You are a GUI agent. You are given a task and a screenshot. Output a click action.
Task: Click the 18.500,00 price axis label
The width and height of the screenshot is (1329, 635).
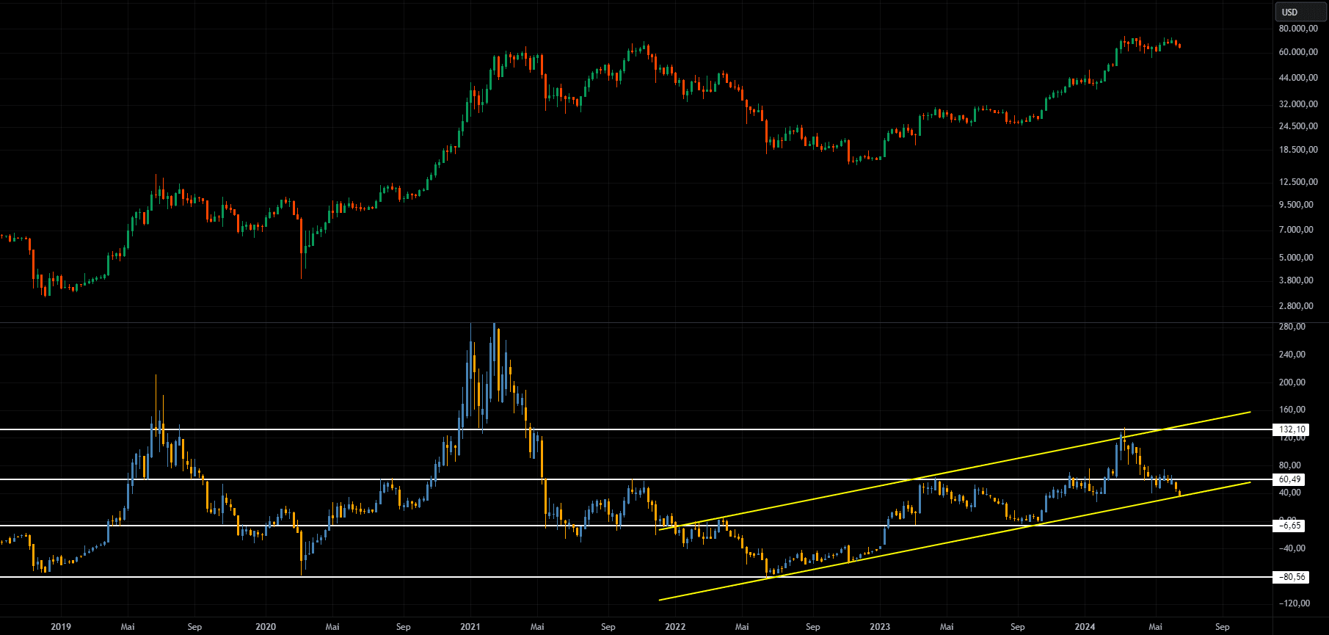pos(1298,150)
